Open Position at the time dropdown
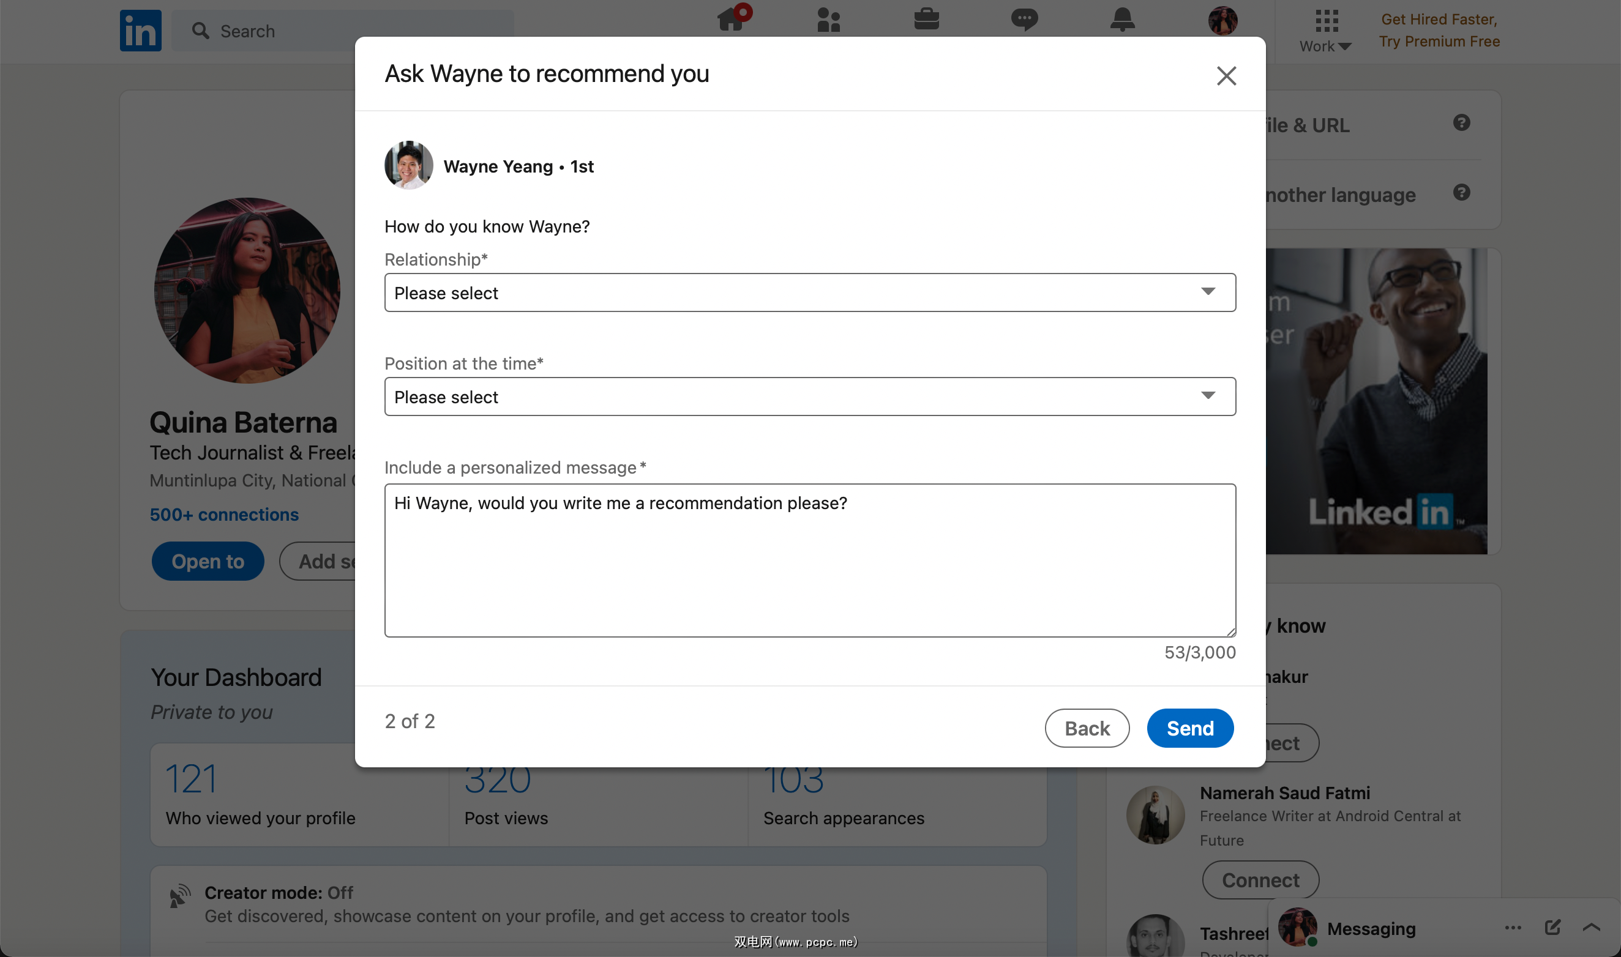The width and height of the screenshot is (1621, 957). tap(809, 397)
